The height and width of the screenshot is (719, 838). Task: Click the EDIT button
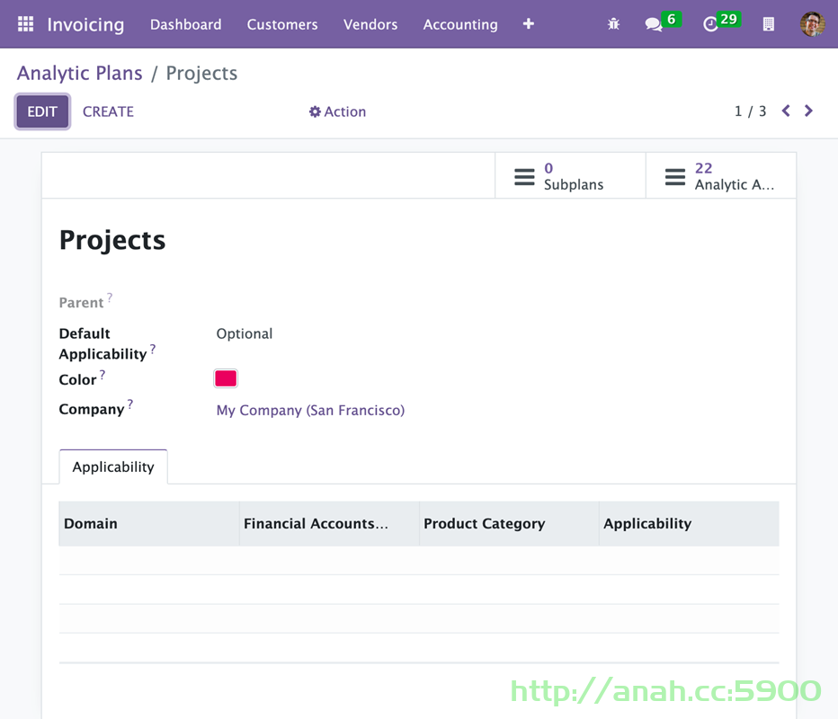tap(42, 111)
